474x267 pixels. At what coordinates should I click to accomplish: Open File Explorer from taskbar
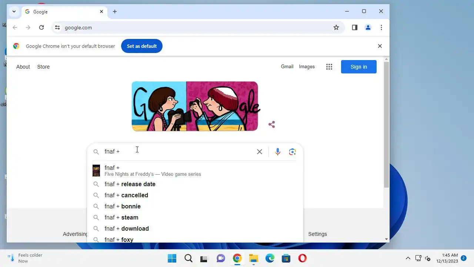(254, 258)
